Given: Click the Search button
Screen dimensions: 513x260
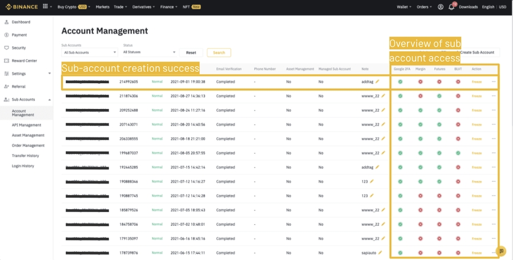Looking at the screenshot, I should coord(219,52).
